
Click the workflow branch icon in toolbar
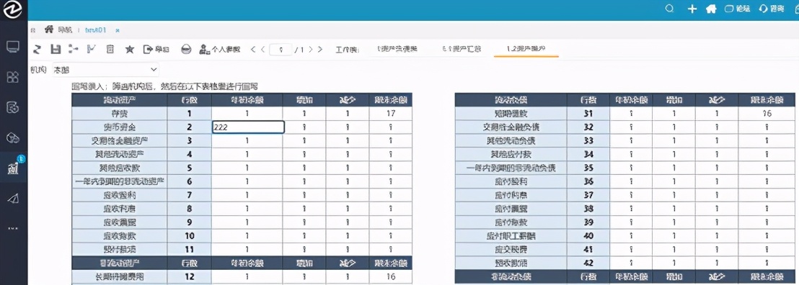point(74,49)
